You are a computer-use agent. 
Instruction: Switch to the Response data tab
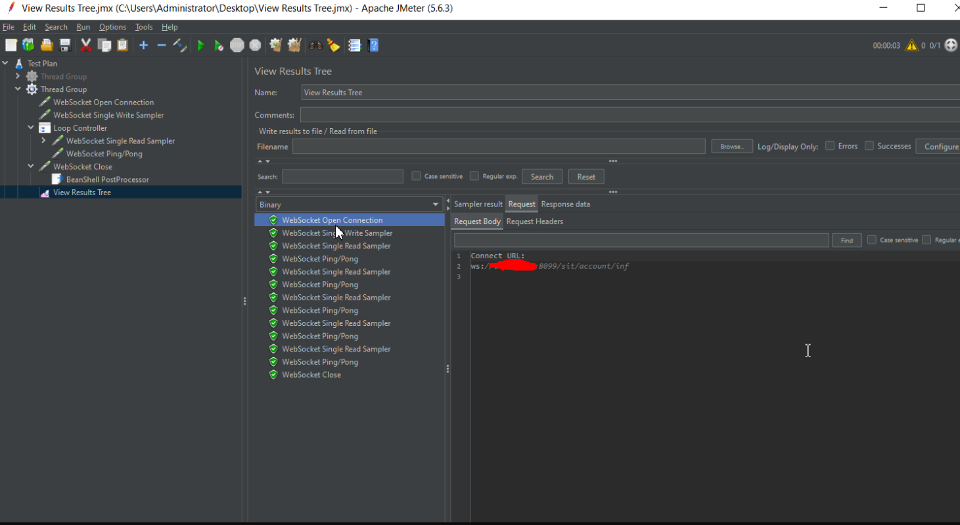coord(565,204)
